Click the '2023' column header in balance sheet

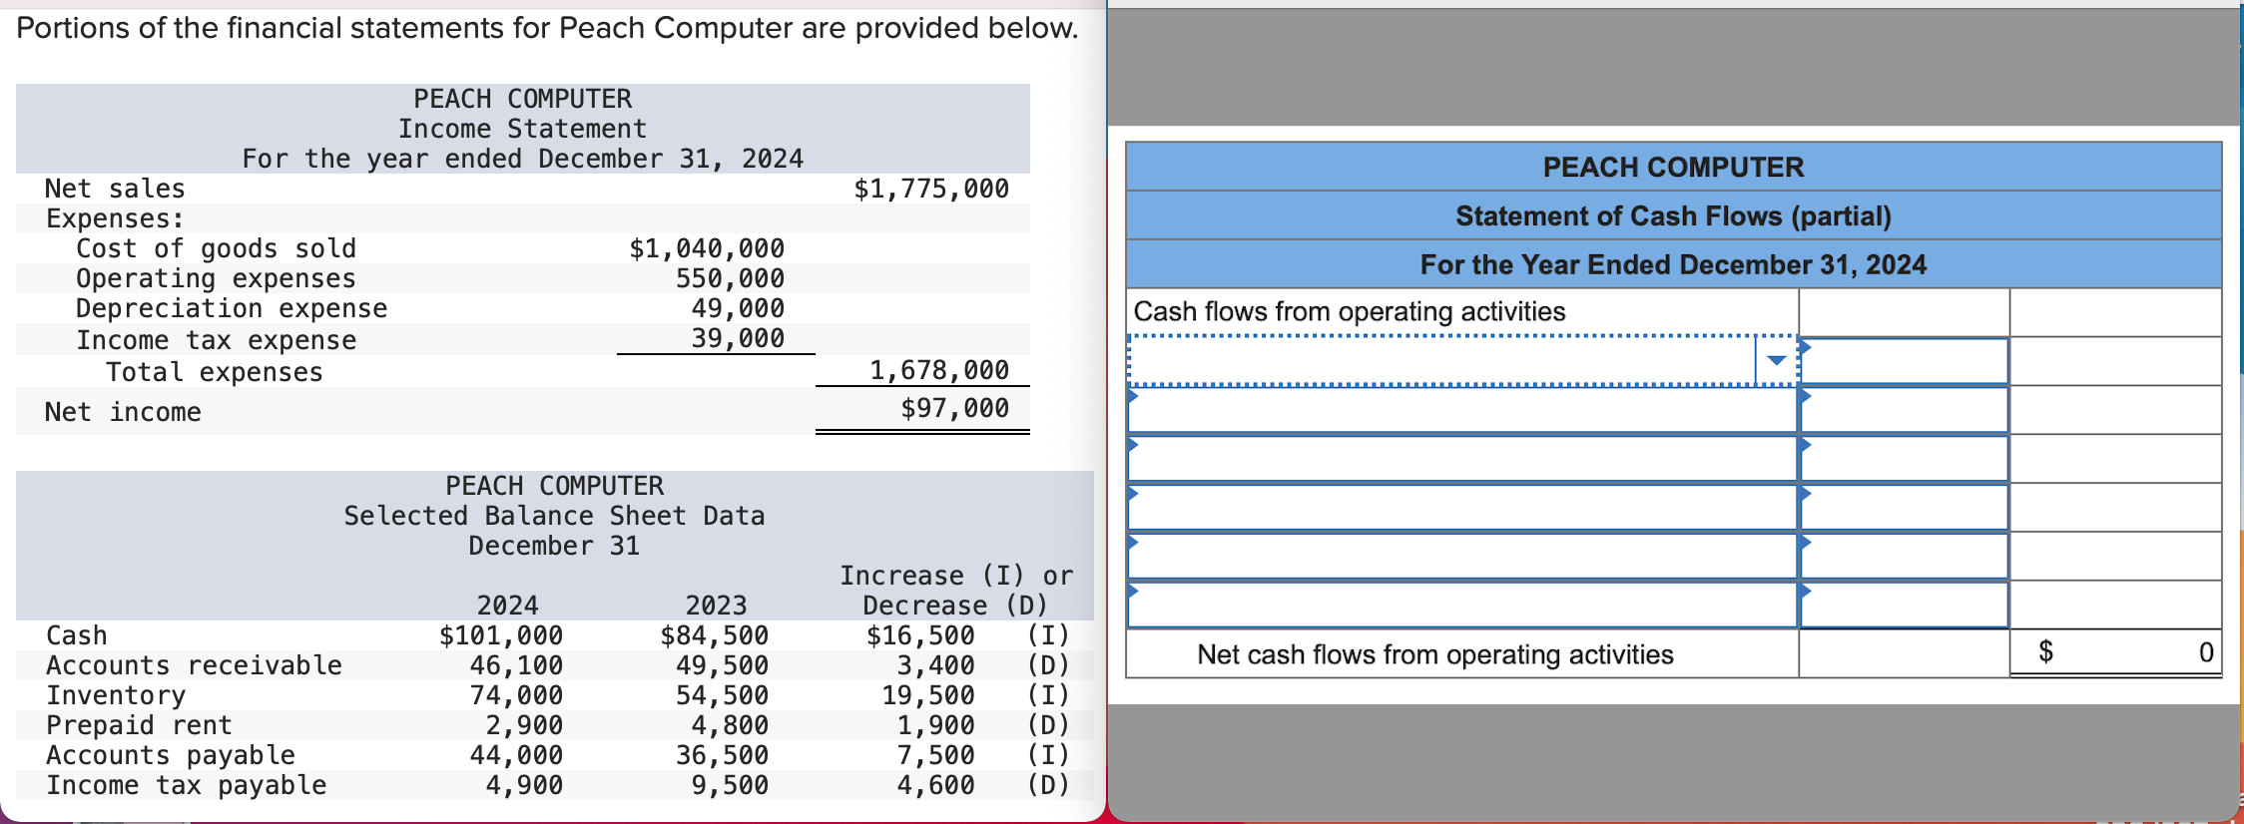tap(716, 606)
